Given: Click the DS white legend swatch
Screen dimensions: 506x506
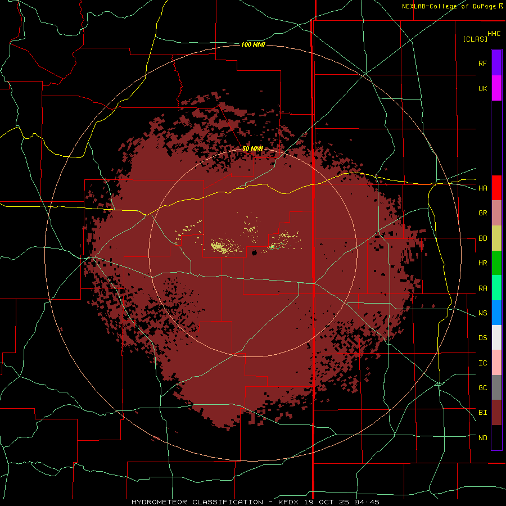Looking at the screenshot, I should click(496, 337).
